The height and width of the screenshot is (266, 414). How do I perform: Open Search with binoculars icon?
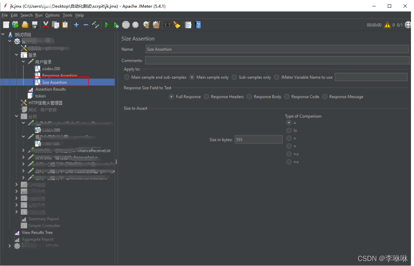pyautogui.click(x=167, y=25)
